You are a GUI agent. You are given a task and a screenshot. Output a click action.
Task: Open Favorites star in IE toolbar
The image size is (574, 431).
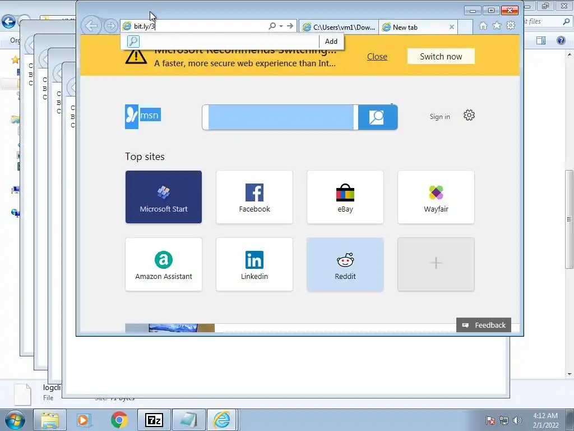point(497,25)
